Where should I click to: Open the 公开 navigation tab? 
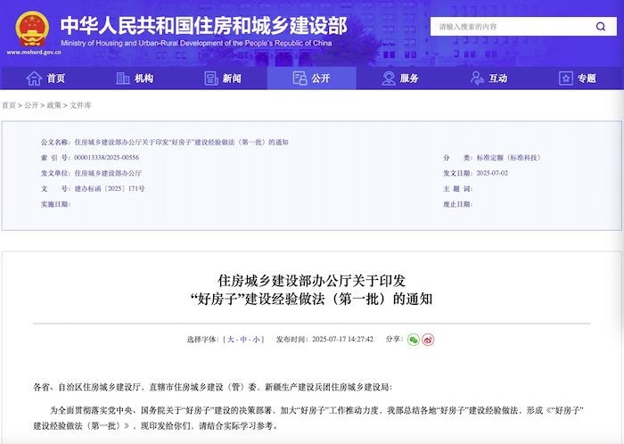click(312, 78)
